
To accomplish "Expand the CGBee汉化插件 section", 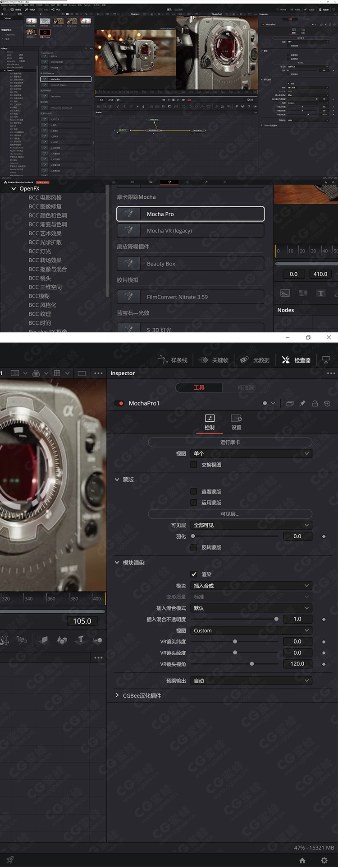I will [117, 695].
